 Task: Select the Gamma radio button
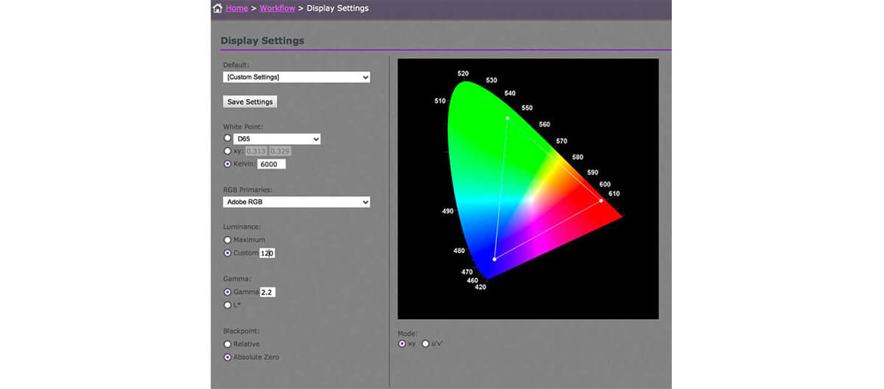pyautogui.click(x=227, y=292)
